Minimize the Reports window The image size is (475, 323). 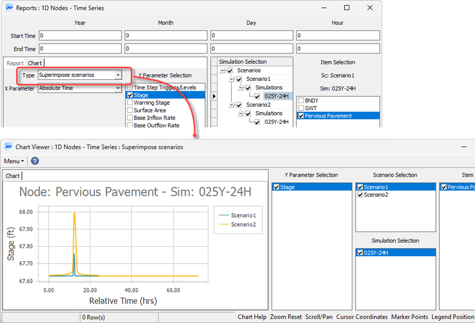(323, 8)
